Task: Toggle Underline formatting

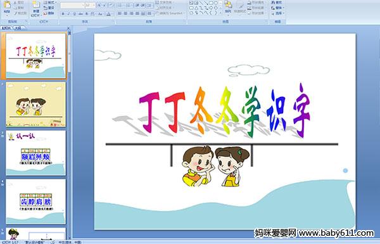Action: coord(74,14)
